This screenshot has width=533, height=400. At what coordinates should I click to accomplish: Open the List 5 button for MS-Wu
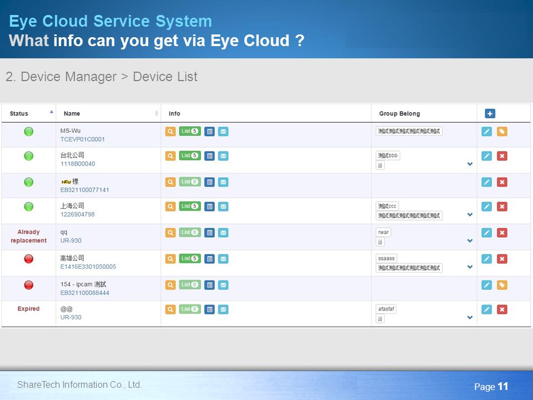coord(190,131)
